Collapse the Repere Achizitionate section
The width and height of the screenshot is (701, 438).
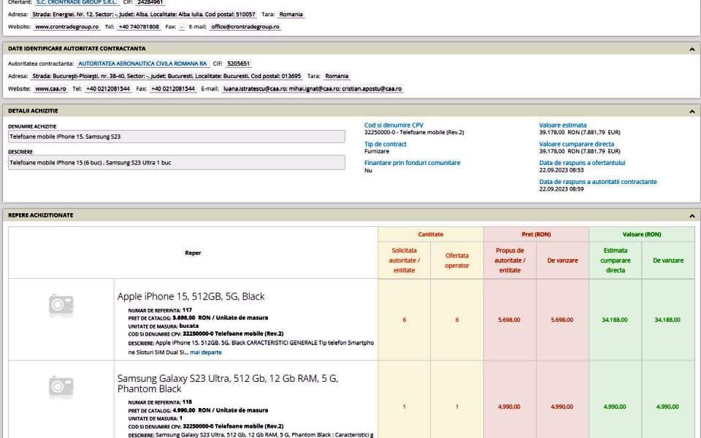(692, 216)
